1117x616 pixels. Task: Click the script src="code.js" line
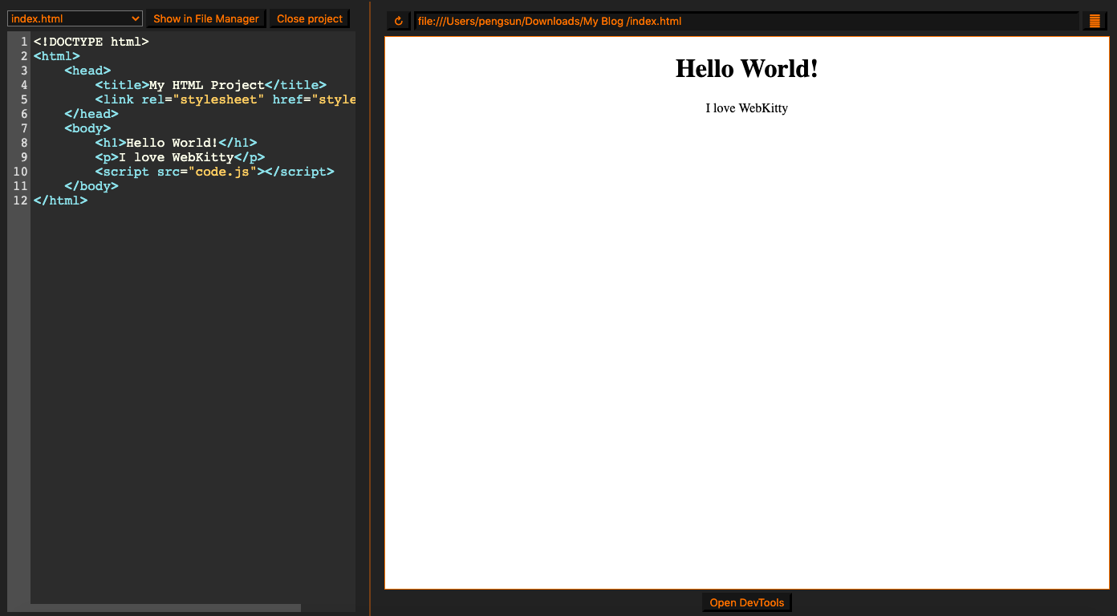click(x=215, y=172)
